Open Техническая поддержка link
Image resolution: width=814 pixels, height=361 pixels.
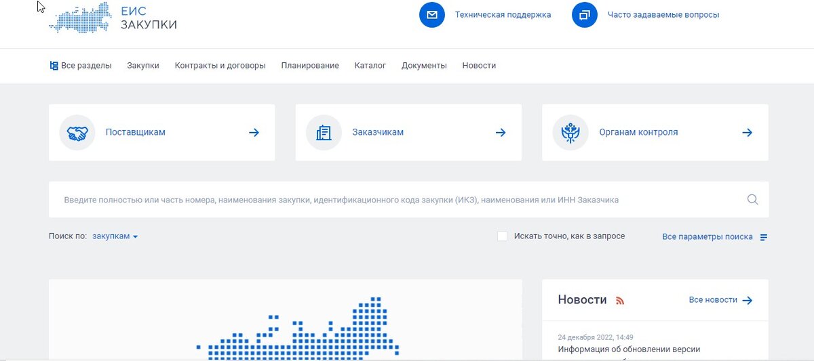coord(503,15)
